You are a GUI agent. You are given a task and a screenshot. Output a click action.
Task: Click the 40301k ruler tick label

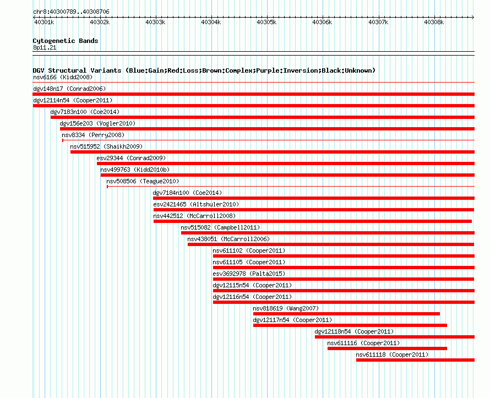pyautogui.click(x=44, y=22)
